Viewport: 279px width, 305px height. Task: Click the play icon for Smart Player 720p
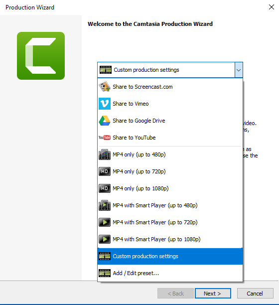point(105,222)
